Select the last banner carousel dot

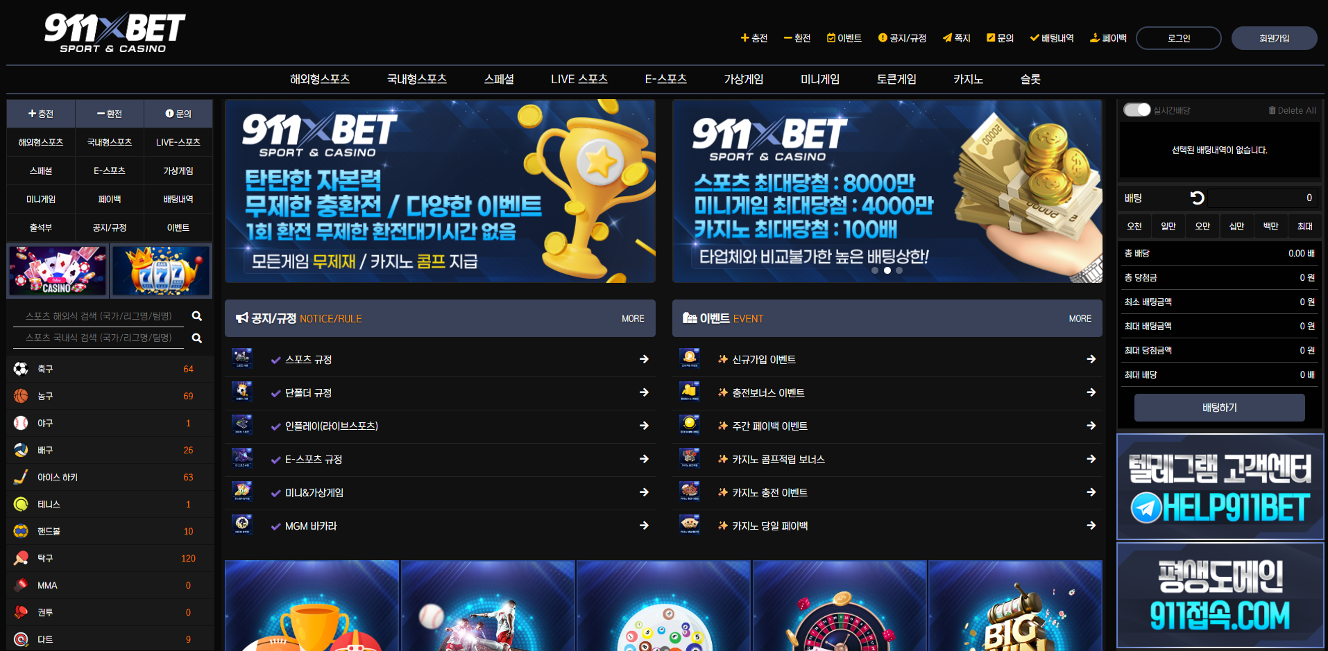point(899,270)
